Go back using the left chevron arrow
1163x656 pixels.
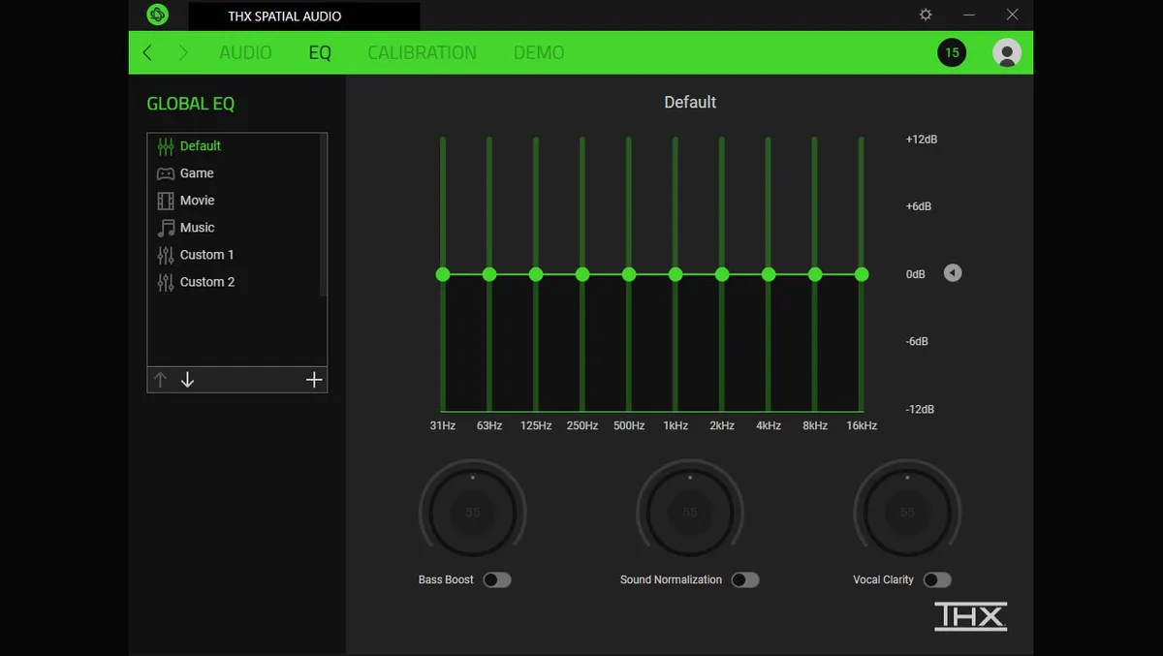(x=147, y=52)
